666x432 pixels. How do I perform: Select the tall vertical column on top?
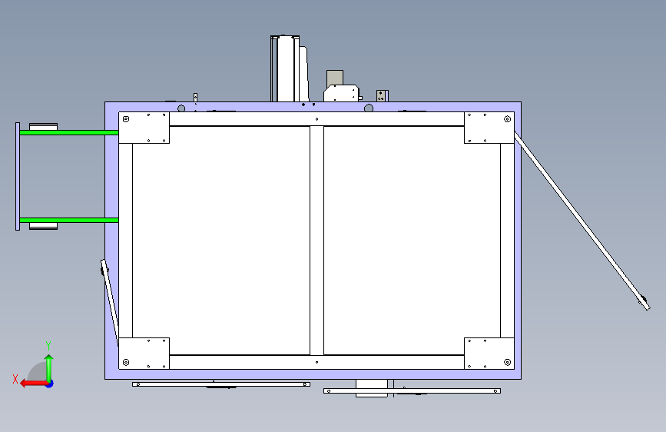285,69
